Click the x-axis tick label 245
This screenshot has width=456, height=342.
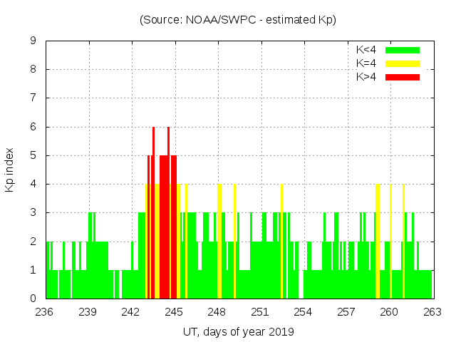click(174, 312)
